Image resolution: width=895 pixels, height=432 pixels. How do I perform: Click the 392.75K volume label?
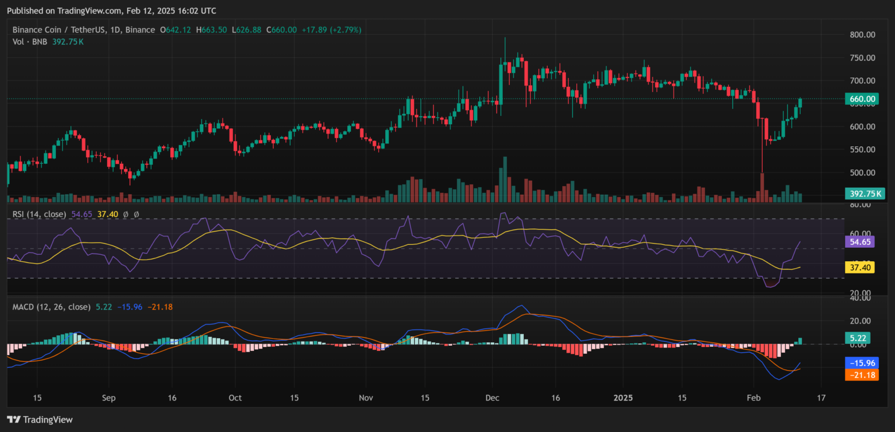pyautogui.click(x=865, y=193)
